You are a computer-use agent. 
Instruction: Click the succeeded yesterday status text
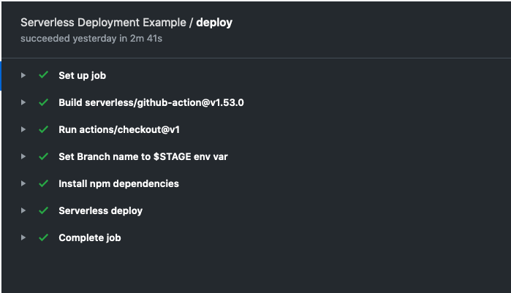91,38
